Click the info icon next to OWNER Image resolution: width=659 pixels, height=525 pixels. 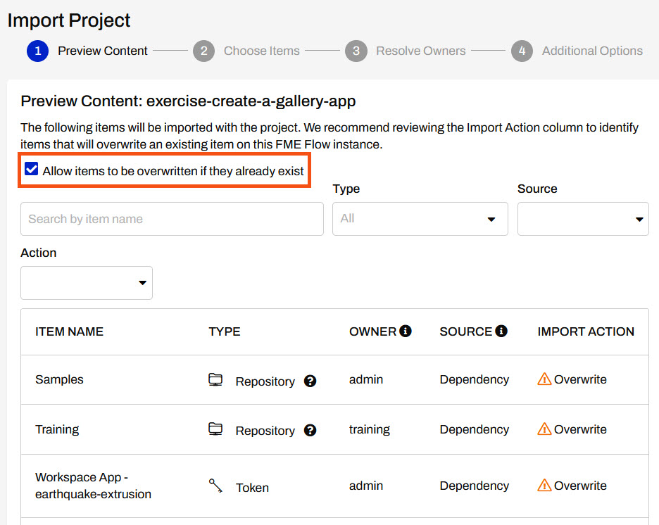coord(406,331)
